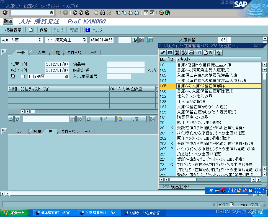Switch to the 品目 item tab
Image resolution: width=268 pixels, height=217 pixels.
(21, 132)
